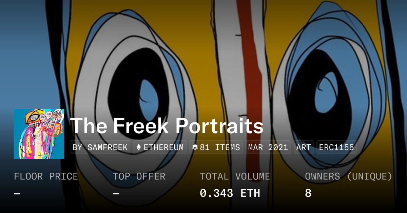The width and height of the screenshot is (407, 213).
Task: Click the dash value under FLOOR PRICE
Action: (x=17, y=193)
